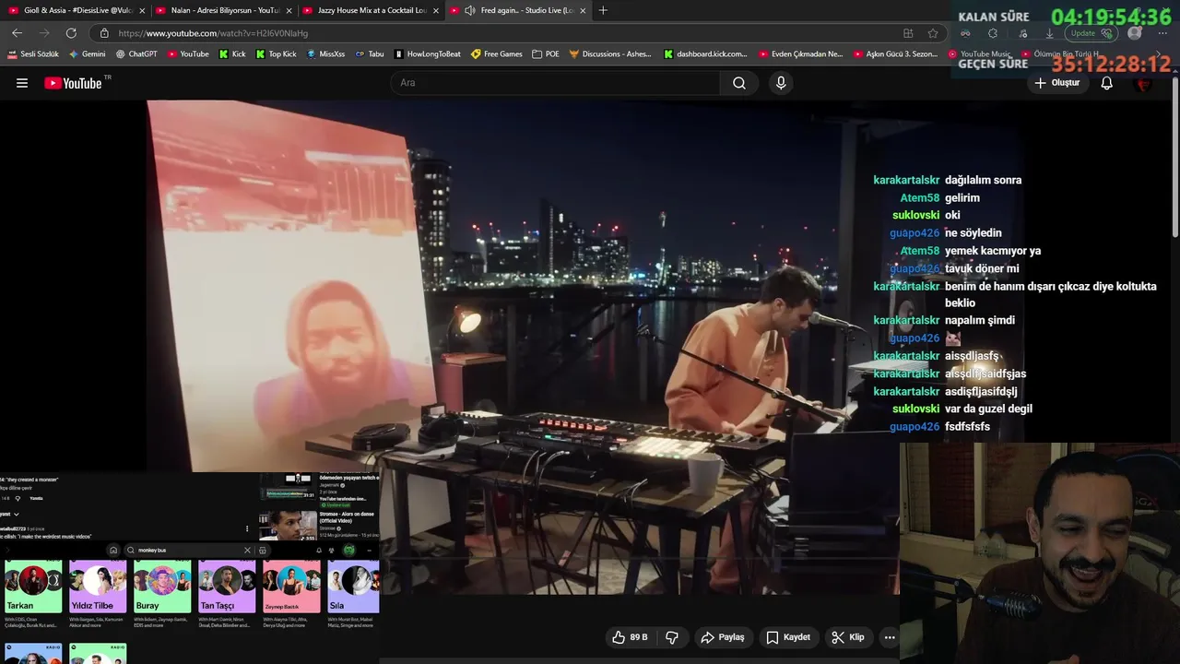1180x664 pixels.
Task: Open Spotify notifications bell icon
Action: 319,551
